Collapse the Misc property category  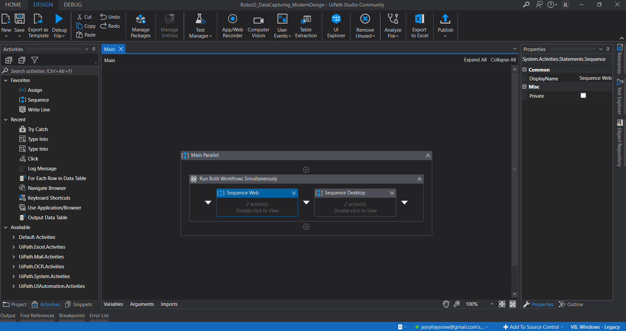524,87
